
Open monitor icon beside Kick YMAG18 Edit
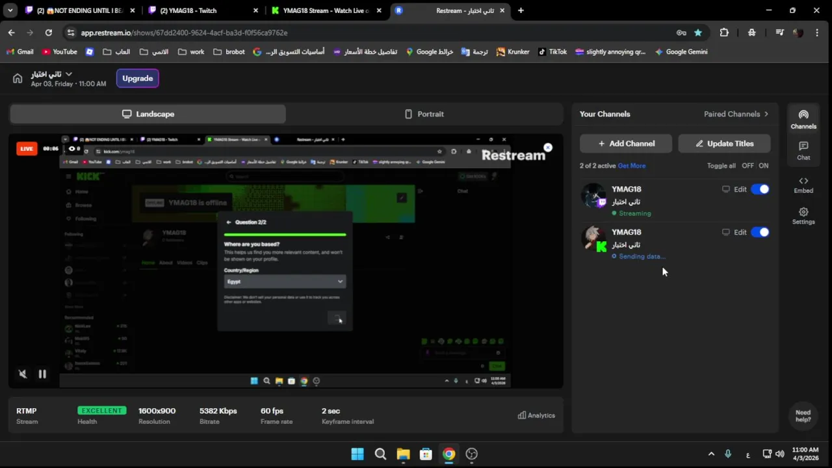[726, 232]
